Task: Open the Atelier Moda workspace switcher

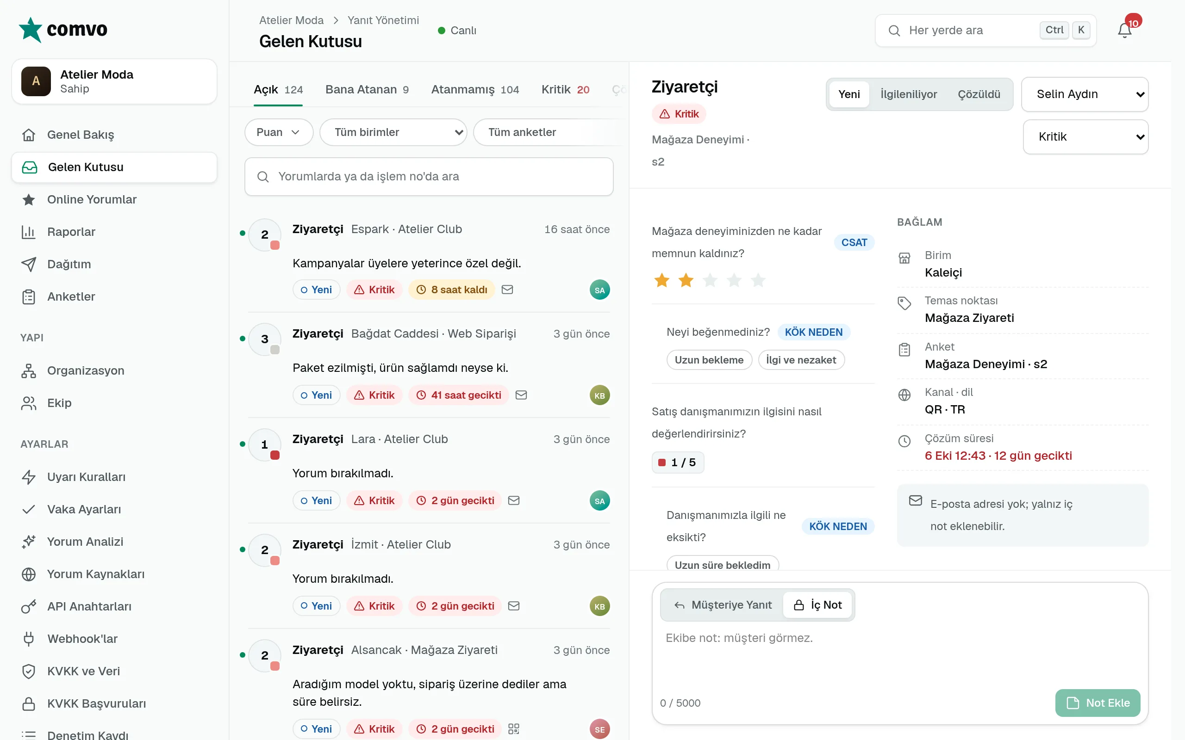Action: tap(114, 81)
